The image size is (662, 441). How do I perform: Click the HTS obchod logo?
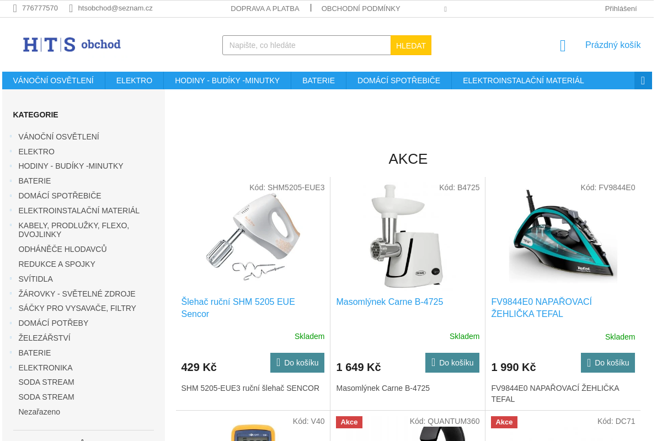tap(72, 45)
